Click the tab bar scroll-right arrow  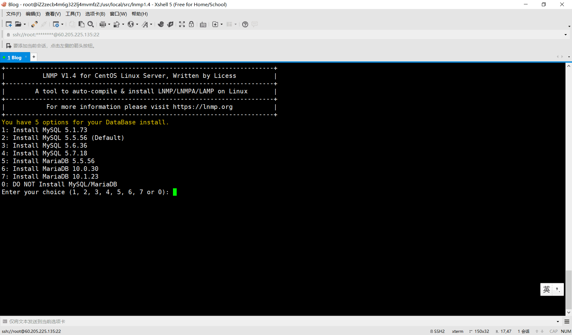click(562, 57)
